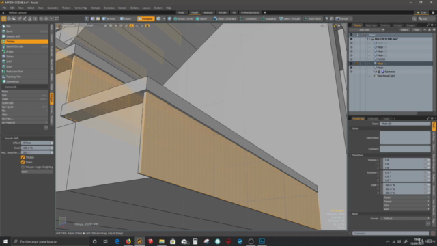Toggle the Thicken checkbox

tap(23, 157)
